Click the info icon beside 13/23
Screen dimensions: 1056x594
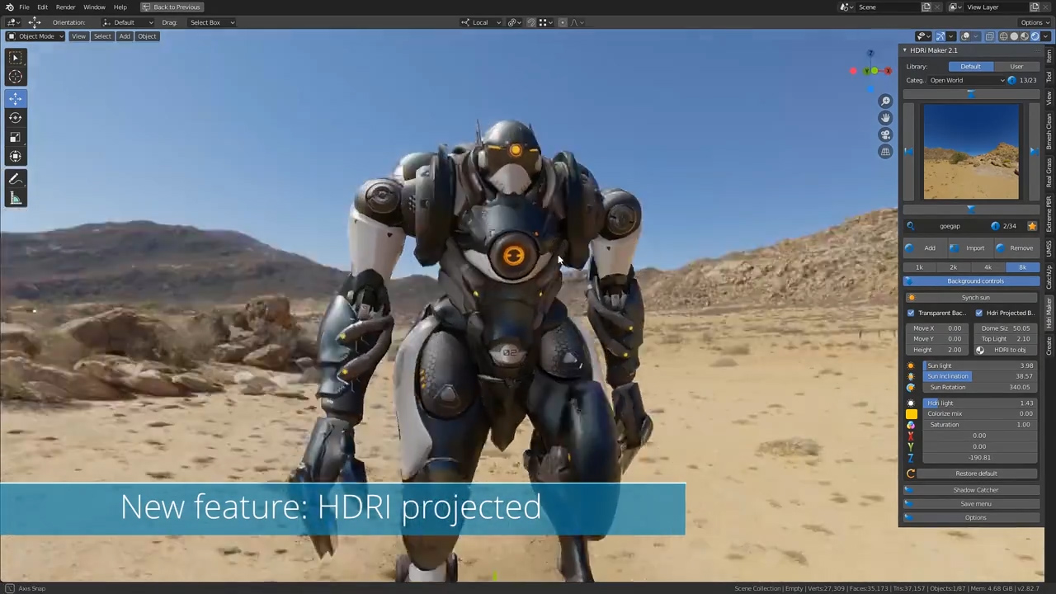click(x=1012, y=80)
